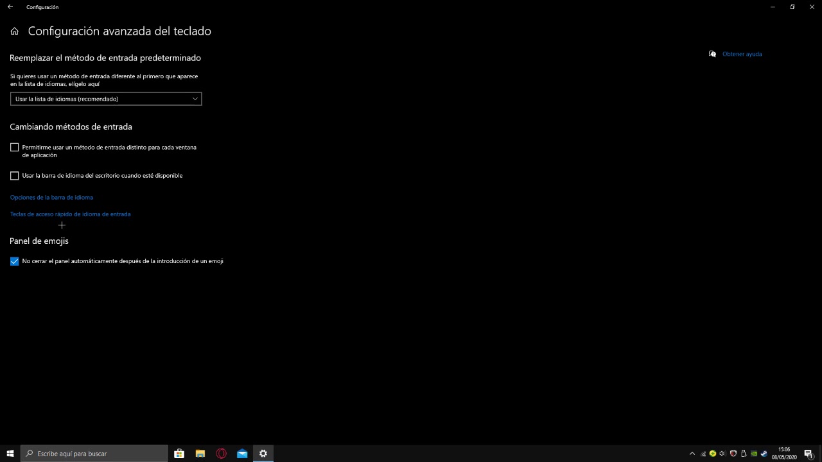The width and height of the screenshot is (822, 462).
Task: Check Usar la barra de idioma del escritorio
Action: (x=14, y=176)
